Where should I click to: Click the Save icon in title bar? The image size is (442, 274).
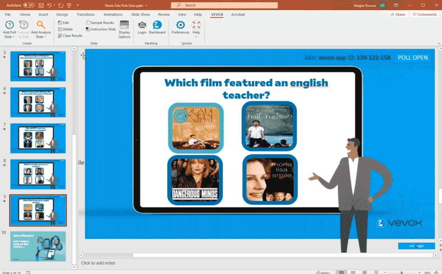tap(41, 5)
